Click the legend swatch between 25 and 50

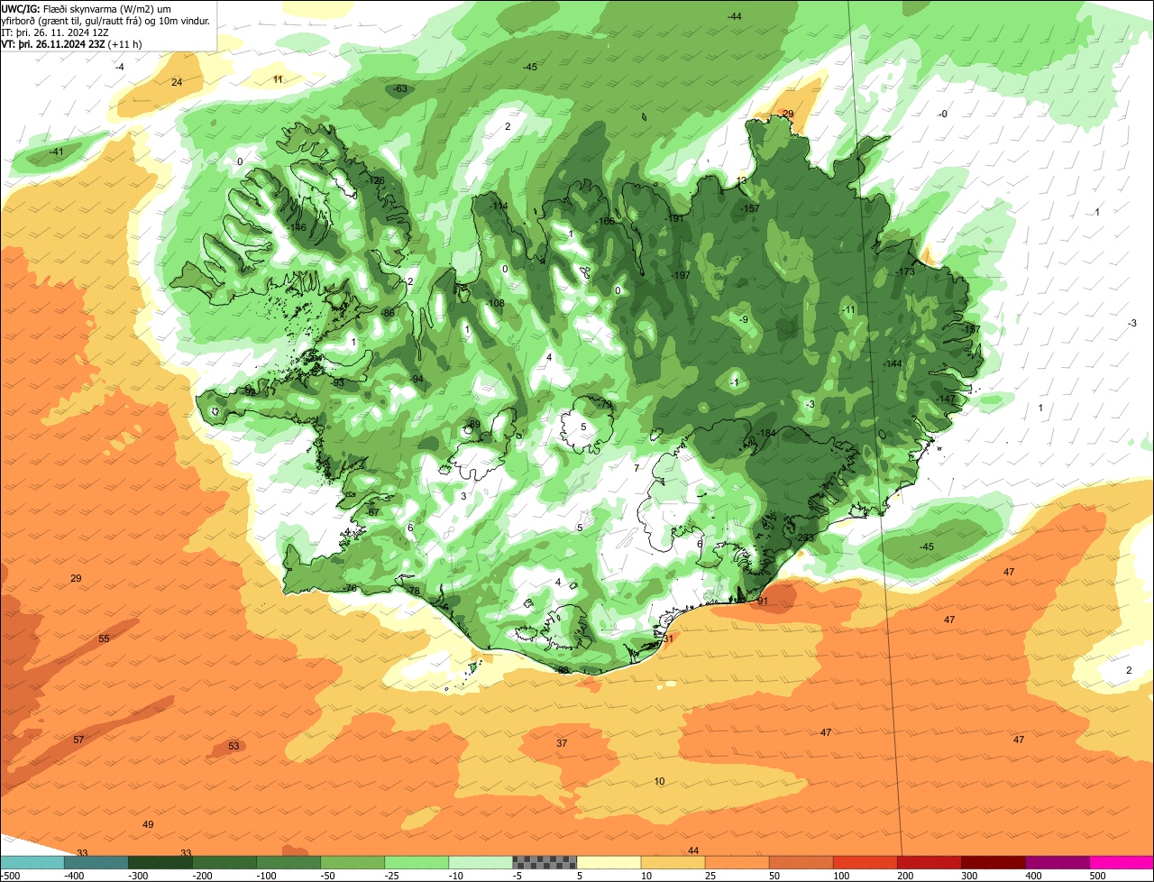click(737, 862)
